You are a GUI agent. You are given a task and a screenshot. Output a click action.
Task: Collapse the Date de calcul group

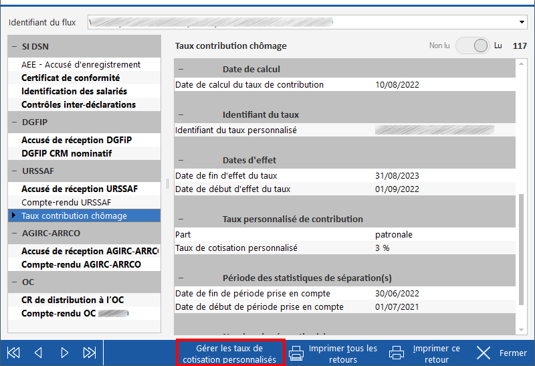181,70
